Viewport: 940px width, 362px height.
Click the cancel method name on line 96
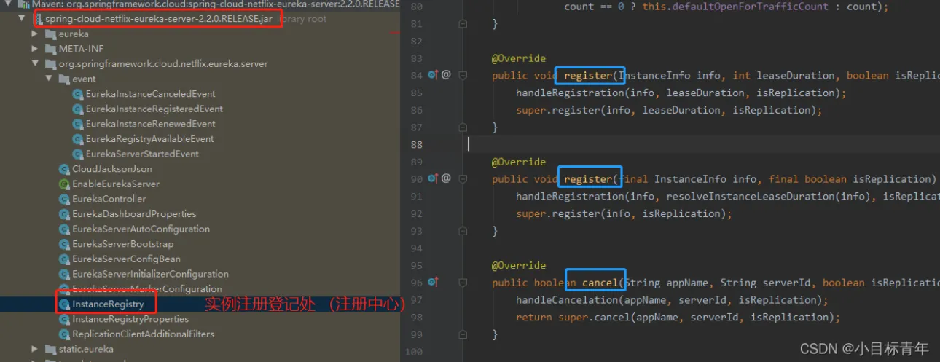pyautogui.click(x=600, y=283)
